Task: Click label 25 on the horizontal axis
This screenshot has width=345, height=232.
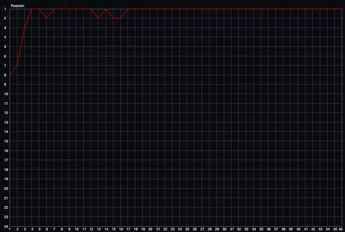Action: click(x=187, y=230)
